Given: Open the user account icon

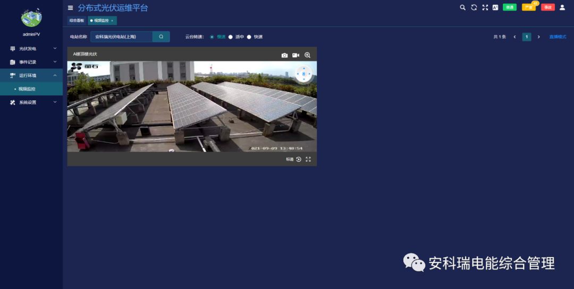Looking at the screenshot, I should [562, 7].
